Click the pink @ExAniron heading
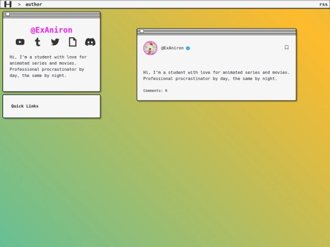The image size is (330, 247). point(51,30)
